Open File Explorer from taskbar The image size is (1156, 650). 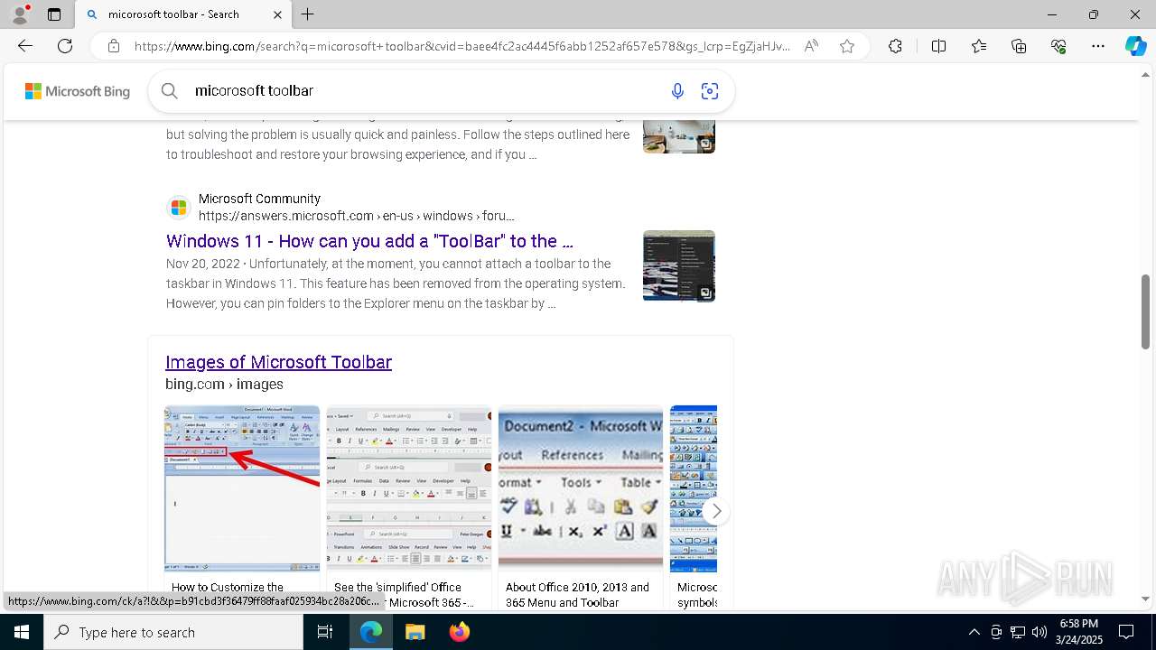tap(415, 632)
